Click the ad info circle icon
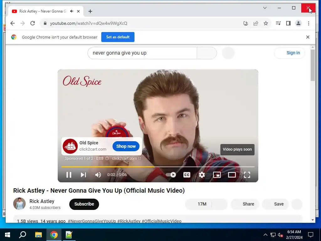321x241 pixels. click(x=107, y=158)
